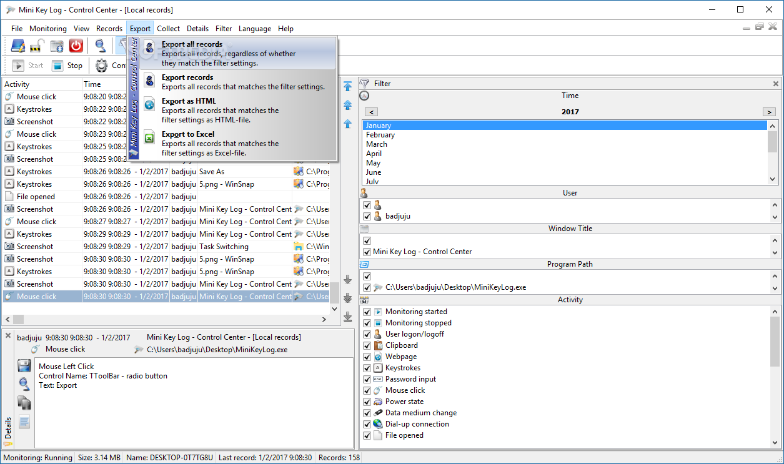Click the magnifier icon in Details panel
Viewport: 784px width, 464px height.
click(x=24, y=384)
